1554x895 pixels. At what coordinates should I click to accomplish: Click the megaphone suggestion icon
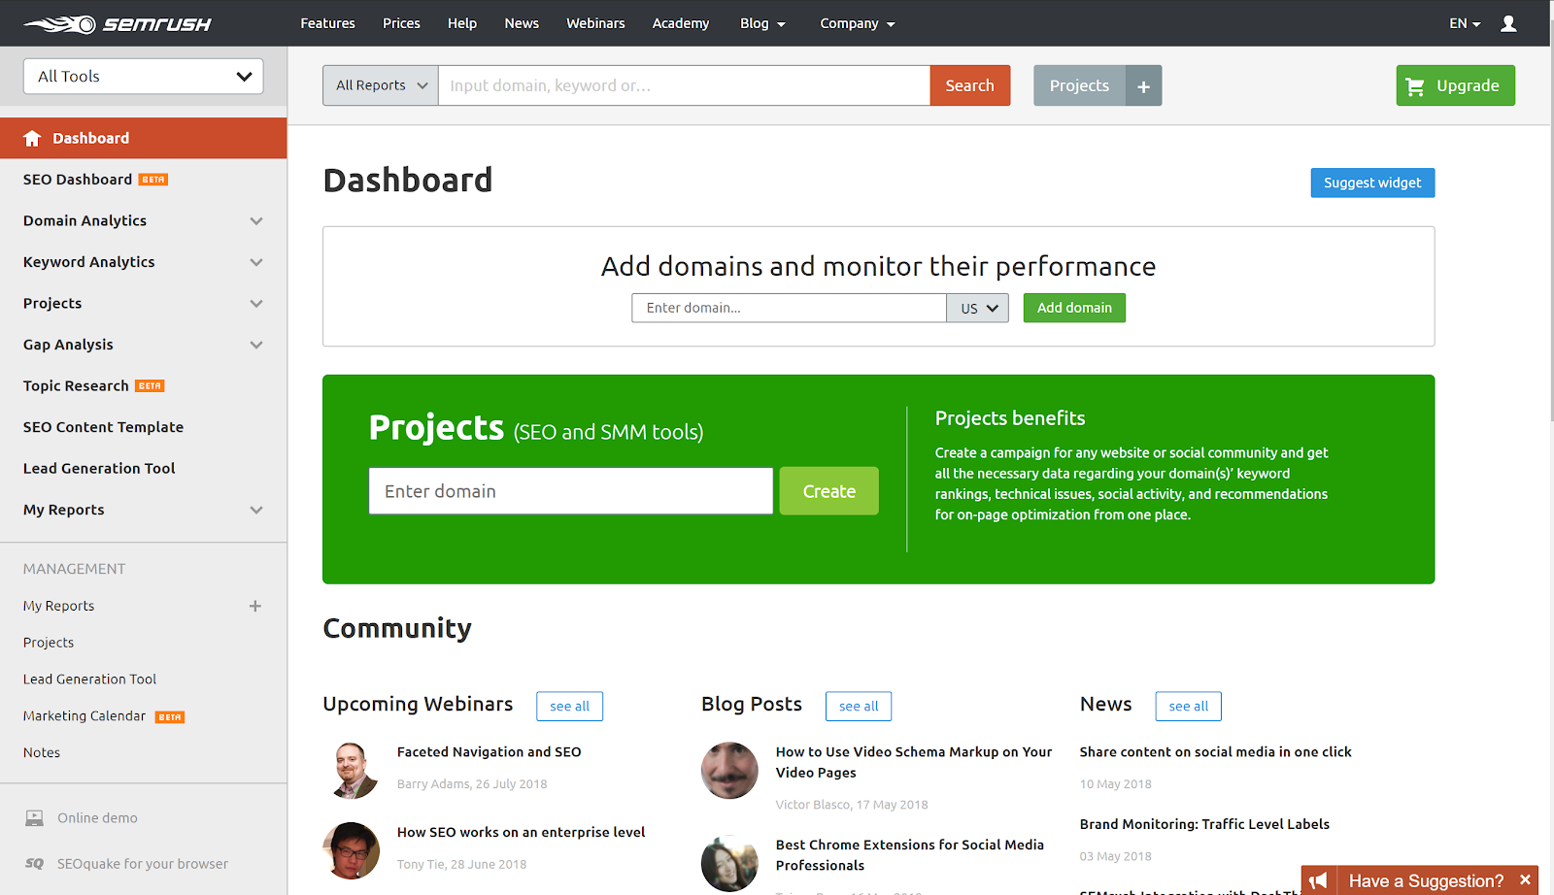click(x=1319, y=880)
